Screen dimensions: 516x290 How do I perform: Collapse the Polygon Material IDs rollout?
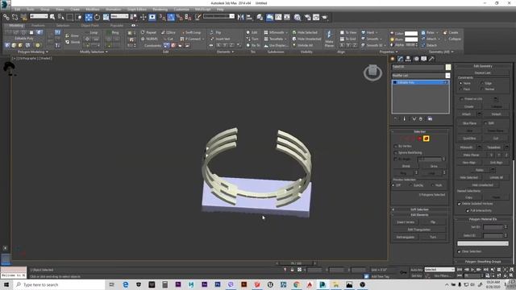[x=483, y=219]
